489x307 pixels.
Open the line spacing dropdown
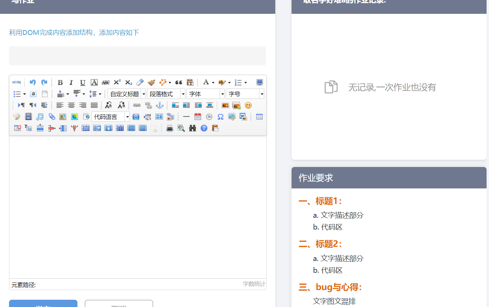pyautogui.click(x=100, y=94)
